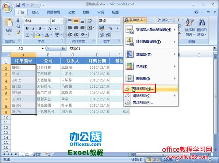Image resolution: width=219 pixels, height=163 pixels.
Task: Apply comma style
Action: (x=117, y=28)
